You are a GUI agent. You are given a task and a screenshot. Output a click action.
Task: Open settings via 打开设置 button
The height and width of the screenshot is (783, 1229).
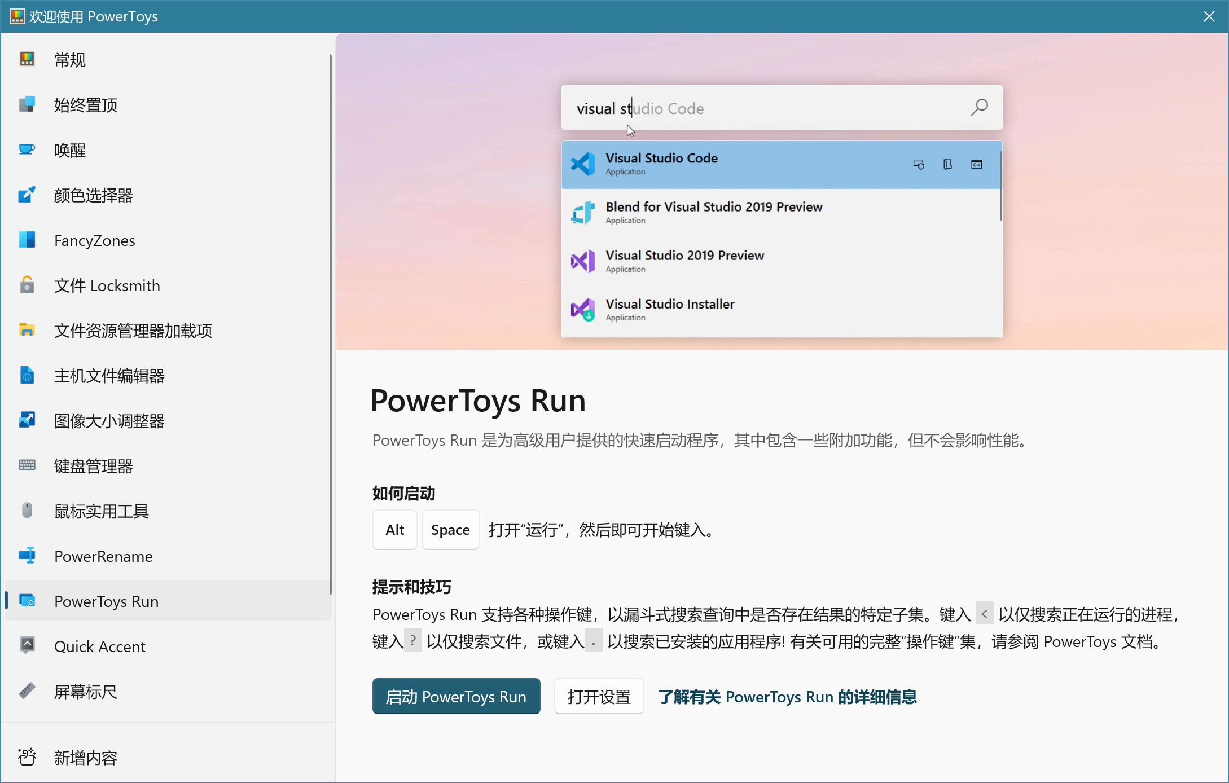coord(599,696)
